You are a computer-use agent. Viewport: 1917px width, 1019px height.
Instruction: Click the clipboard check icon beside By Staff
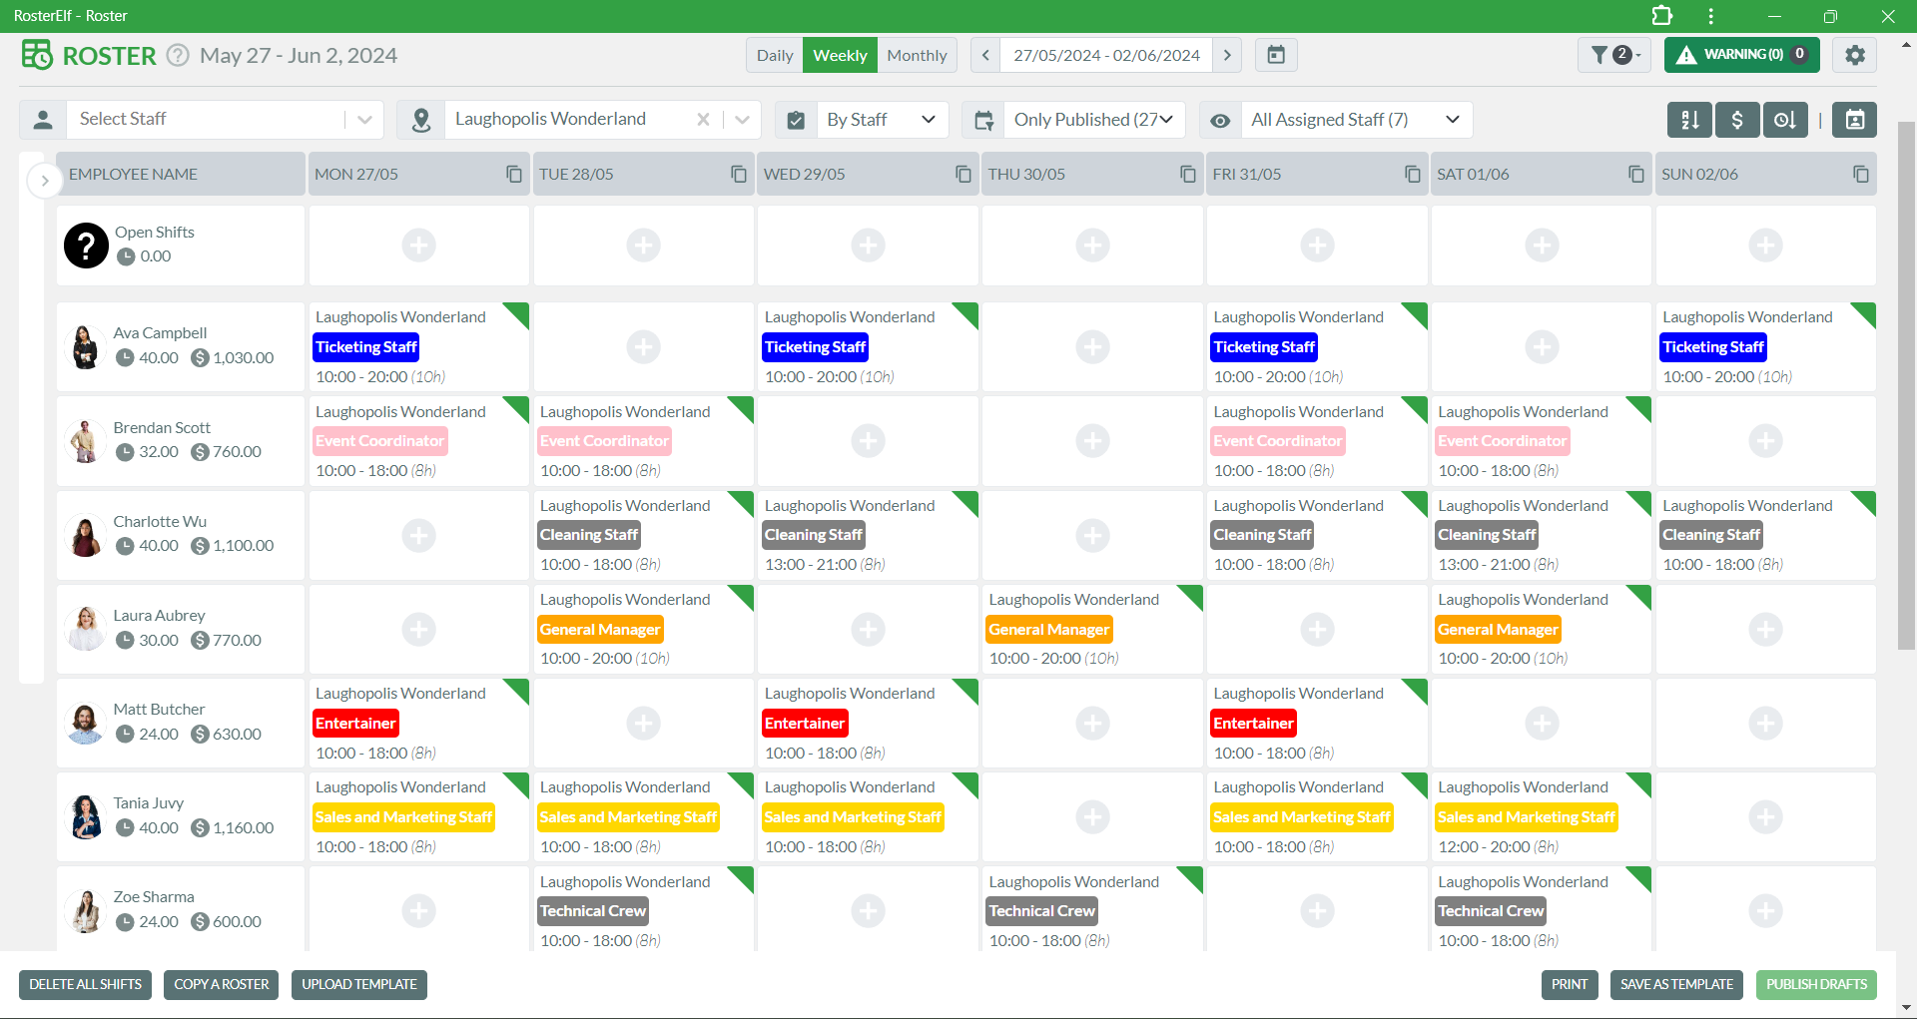point(796,120)
